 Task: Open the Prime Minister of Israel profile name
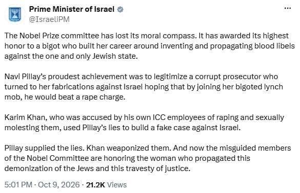point(72,9)
